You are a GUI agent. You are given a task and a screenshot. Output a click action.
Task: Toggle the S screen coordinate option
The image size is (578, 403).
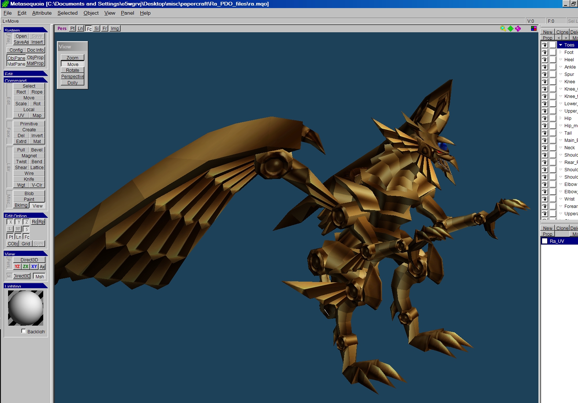26,229
